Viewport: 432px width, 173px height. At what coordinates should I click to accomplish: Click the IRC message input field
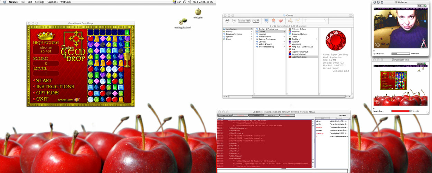[283, 171]
